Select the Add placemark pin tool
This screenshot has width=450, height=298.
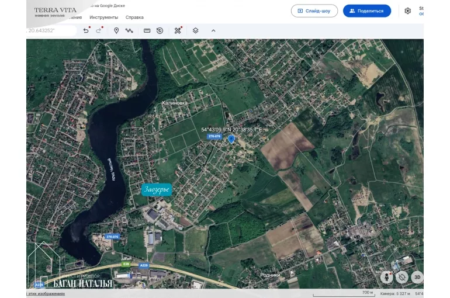point(116,30)
